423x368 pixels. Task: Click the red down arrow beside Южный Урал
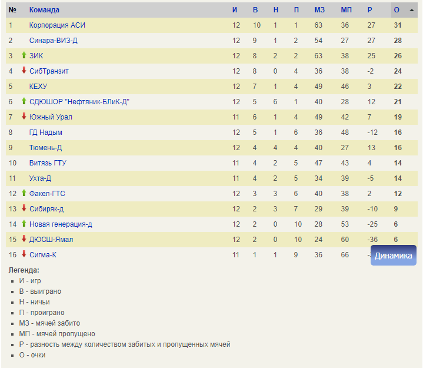(24, 117)
